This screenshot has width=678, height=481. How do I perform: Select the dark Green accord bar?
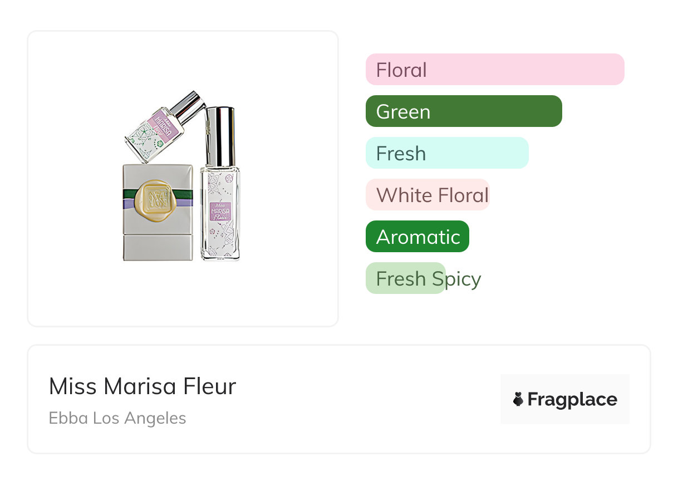(464, 111)
